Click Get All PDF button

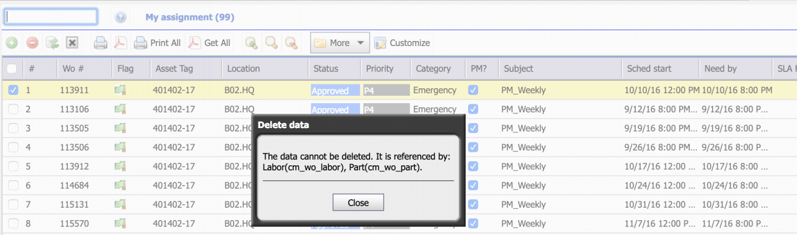point(210,43)
